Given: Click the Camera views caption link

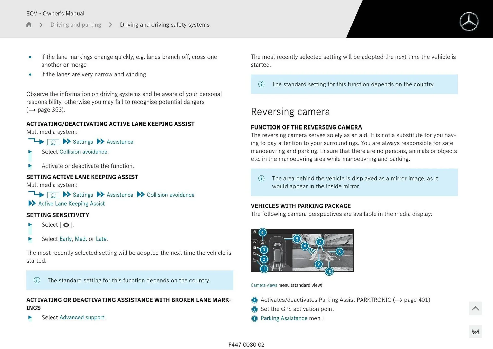Looking at the screenshot, I should pyautogui.click(x=264, y=285).
